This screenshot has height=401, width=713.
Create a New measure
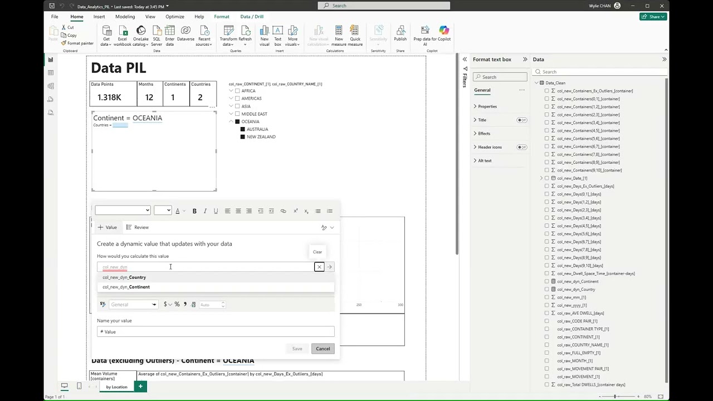339,36
